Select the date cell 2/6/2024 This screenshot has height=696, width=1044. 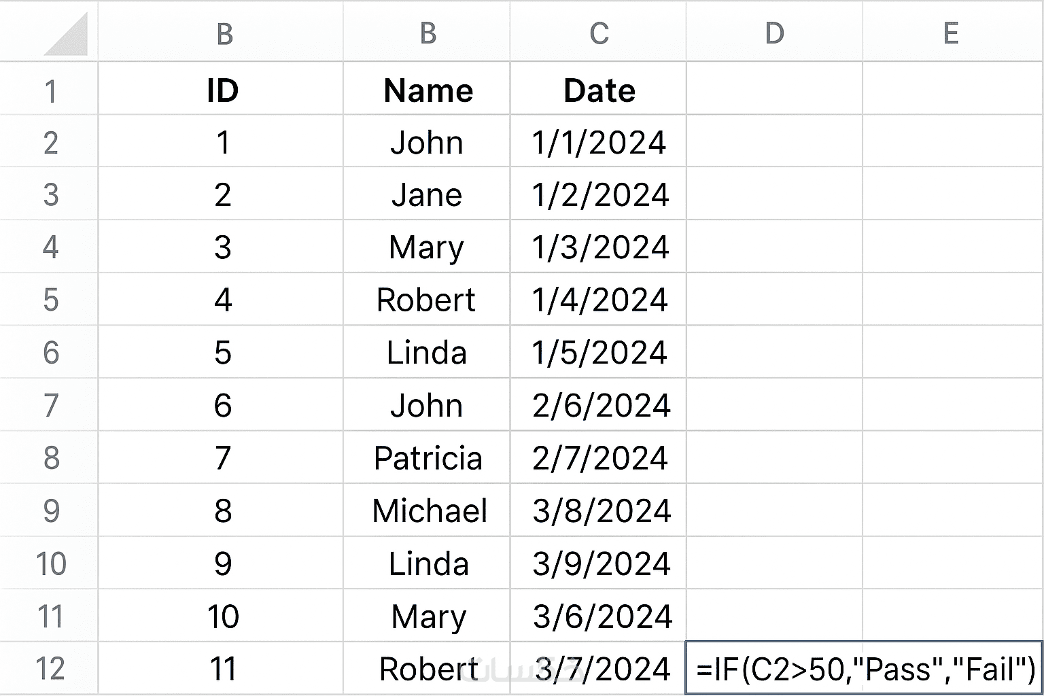point(601,406)
